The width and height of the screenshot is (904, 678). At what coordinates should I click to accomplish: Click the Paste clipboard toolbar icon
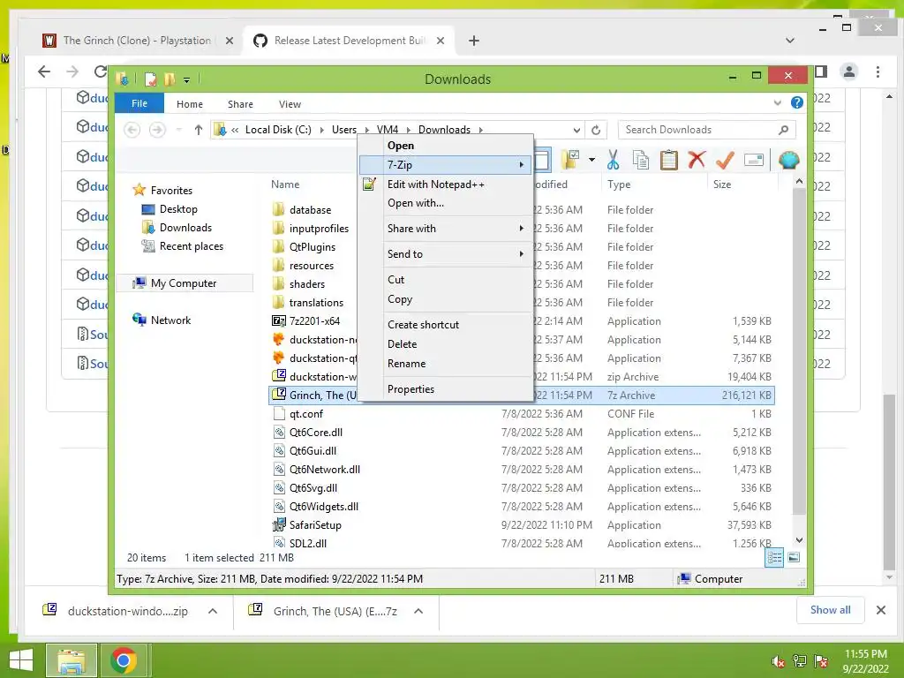pos(669,160)
